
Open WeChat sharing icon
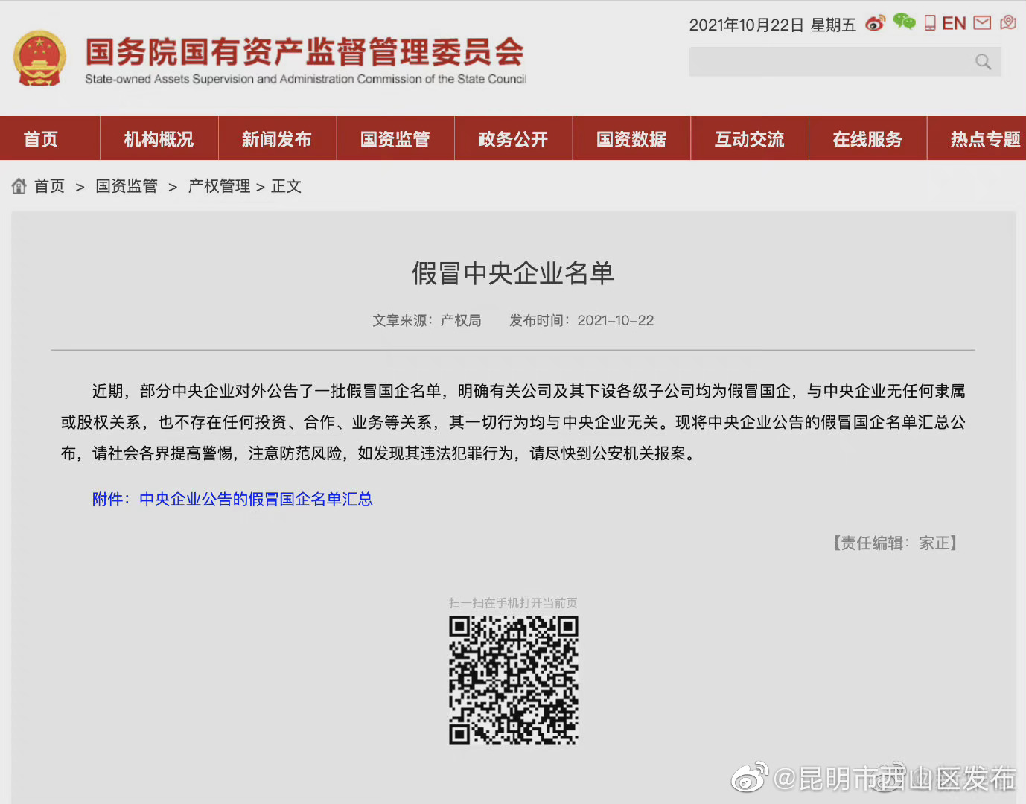click(903, 23)
